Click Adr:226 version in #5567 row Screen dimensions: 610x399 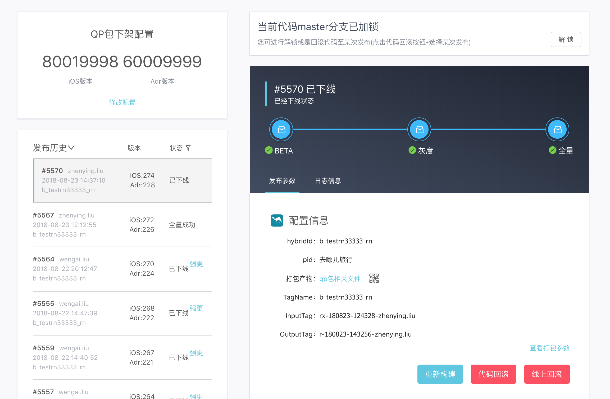click(142, 229)
